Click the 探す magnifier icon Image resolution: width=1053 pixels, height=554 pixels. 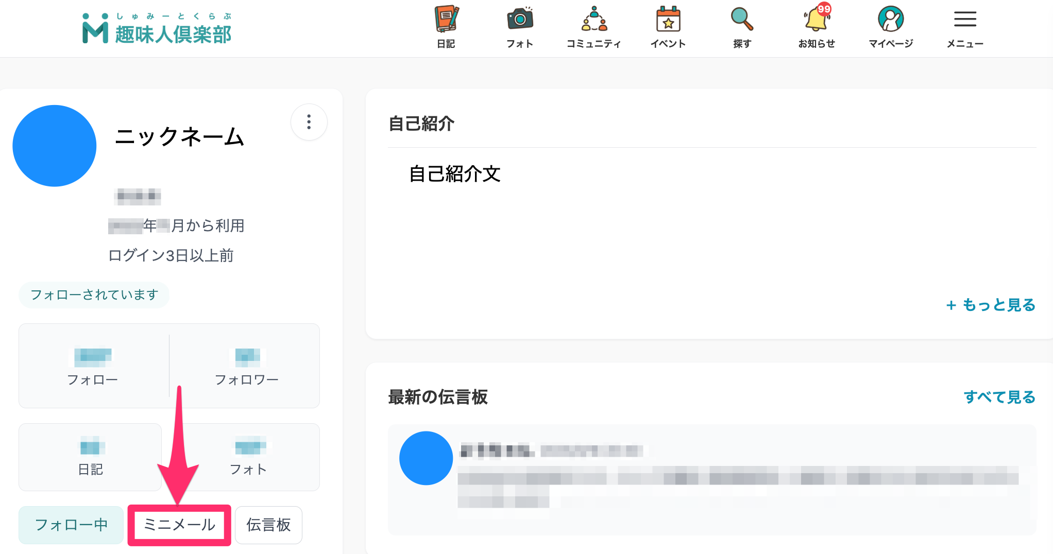742,28
